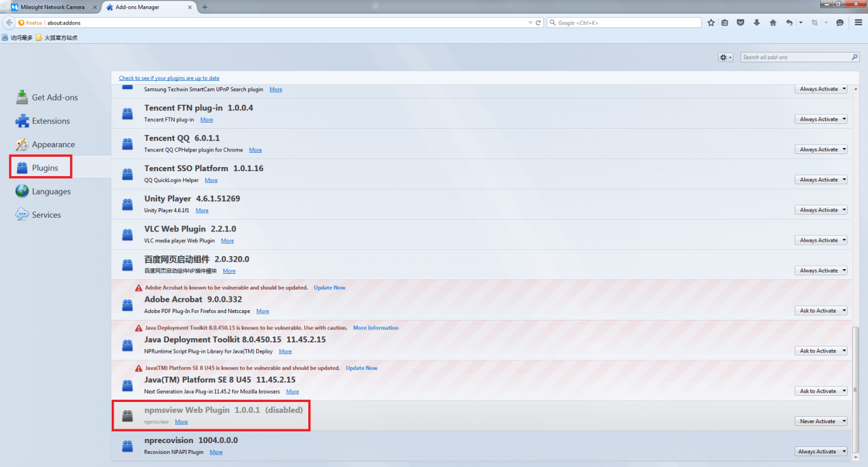Click Update Now for Java(TM) Platform SE
868x467 pixels.
(x=362, y=368)
